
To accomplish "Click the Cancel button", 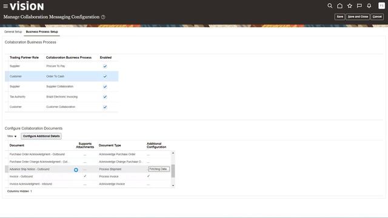I will [377, 16].
